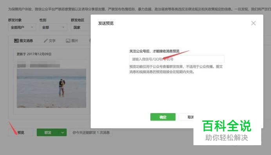The height and width of the screenshot is (155, 271).
Task: Expand the arrow beside the 群发 button
Action: (63, 133)
